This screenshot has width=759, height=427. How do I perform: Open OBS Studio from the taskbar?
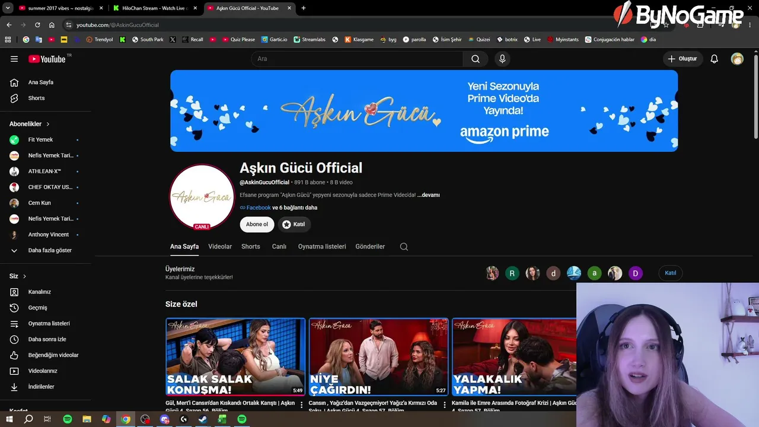(x=145, y=419)
